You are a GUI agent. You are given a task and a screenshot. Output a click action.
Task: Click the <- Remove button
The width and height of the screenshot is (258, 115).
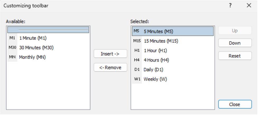click(x=110, y=67)
